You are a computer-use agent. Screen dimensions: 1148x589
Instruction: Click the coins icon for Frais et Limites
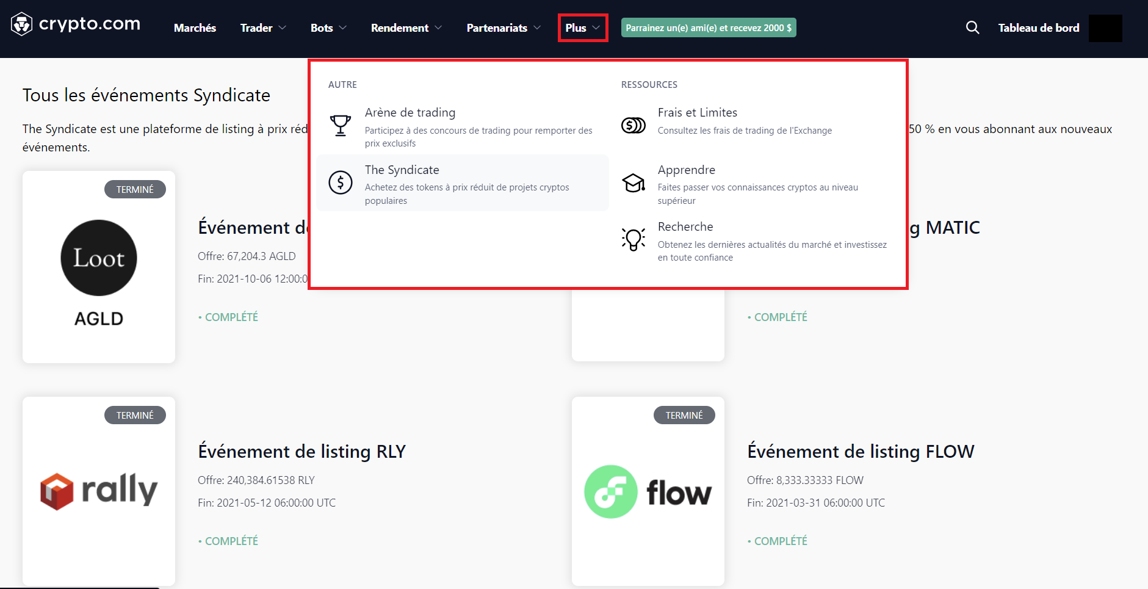click(x=634, y=125)
